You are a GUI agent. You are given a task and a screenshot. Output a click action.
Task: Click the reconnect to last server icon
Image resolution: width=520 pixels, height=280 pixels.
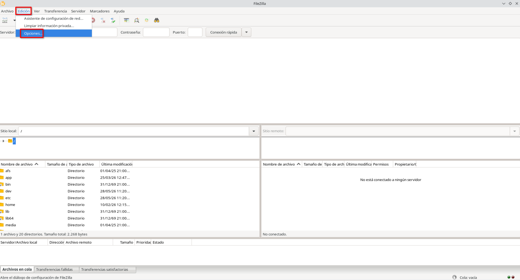pyautogui.click(x=113, y=20)
